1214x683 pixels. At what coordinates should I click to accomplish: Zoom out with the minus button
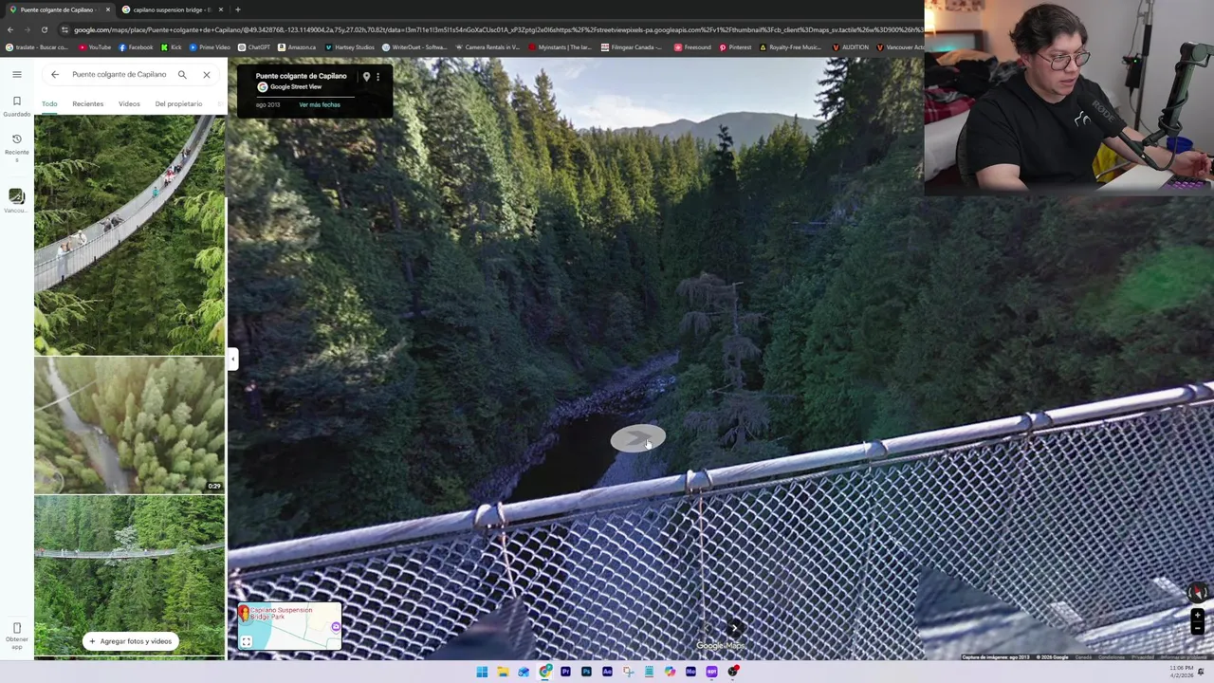[1197, 628]
